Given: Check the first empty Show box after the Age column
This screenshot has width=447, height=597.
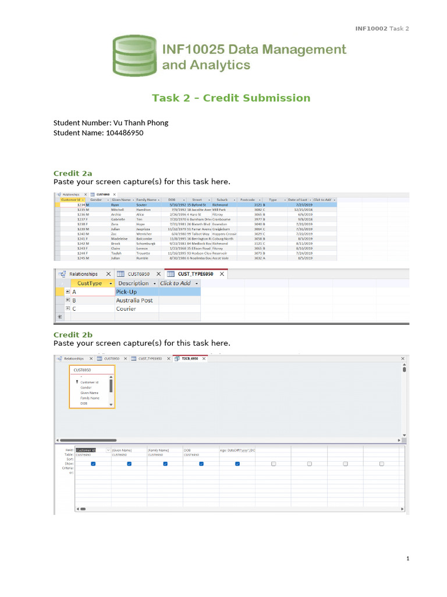Looking at the screenshot, I should click(274, 463).
